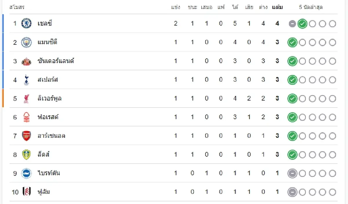Image resolution: width=348 pixels, height=204 pixels.
Task: Click the Chelsea club crest
Action: tap(26, 24)
